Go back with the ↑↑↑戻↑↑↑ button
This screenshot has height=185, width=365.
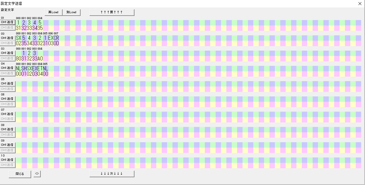pos(112,12)
